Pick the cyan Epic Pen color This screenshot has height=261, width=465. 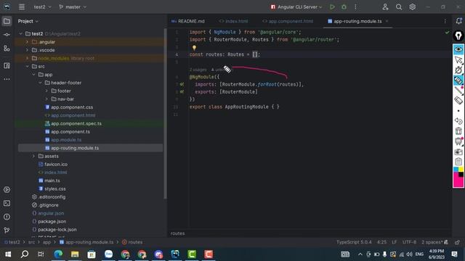(x=456, y=169)
